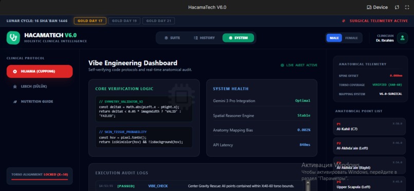Click the Mapping System V6.0-SURGICAL value
The width and height of the screenshot is (414, 191).
coord(391,94)
